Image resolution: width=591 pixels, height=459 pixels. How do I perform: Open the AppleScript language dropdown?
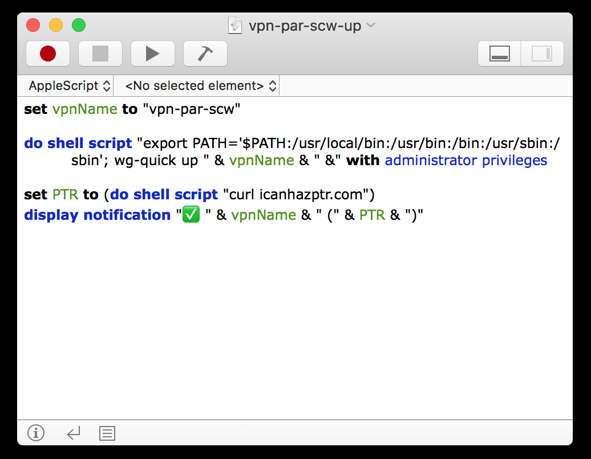[70, 86]
